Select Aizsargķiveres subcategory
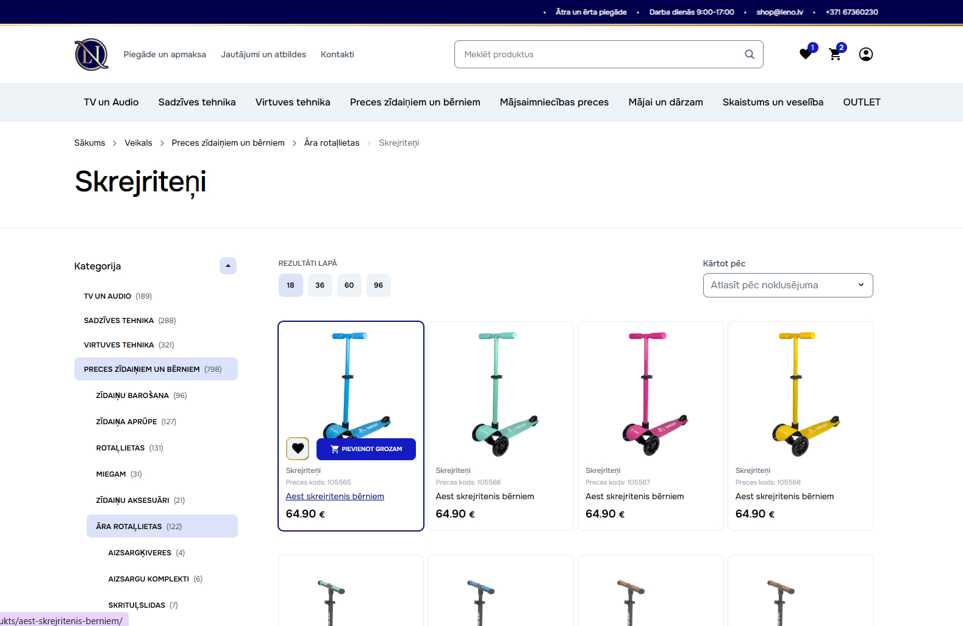963x626 pixels. [140, 553]
